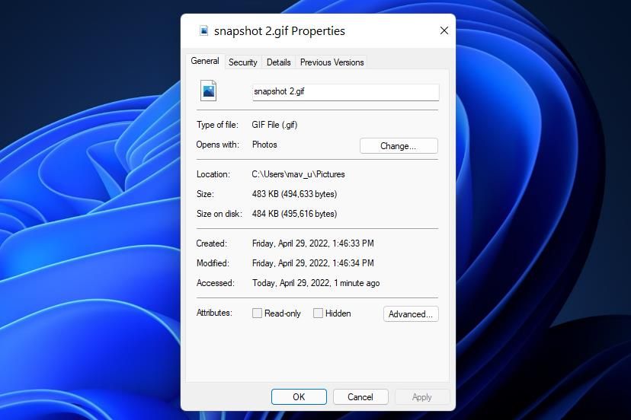Open Advanced... attributes

pos(411,314)
